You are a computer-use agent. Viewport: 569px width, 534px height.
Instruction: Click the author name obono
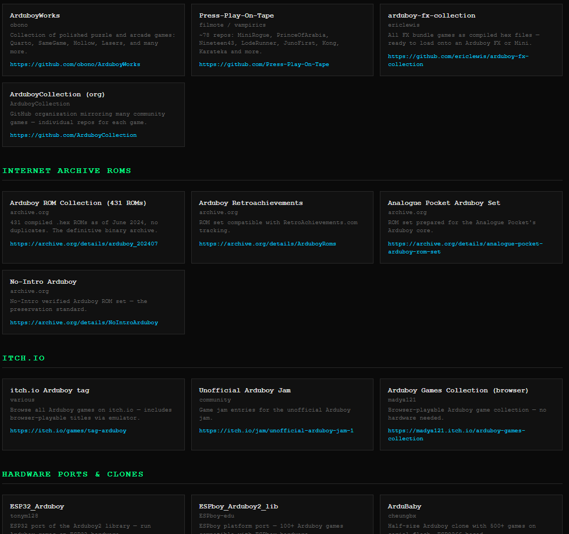pos(19,25)
